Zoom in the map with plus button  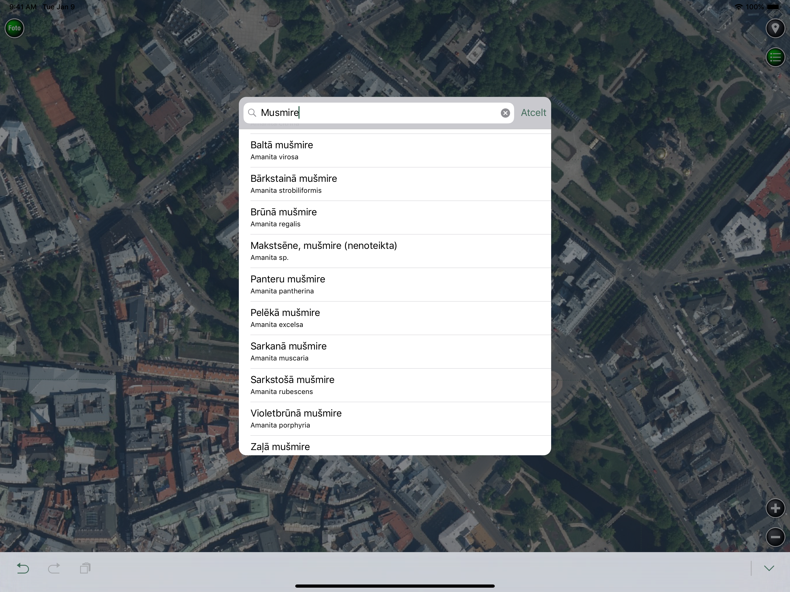point(775,508)
